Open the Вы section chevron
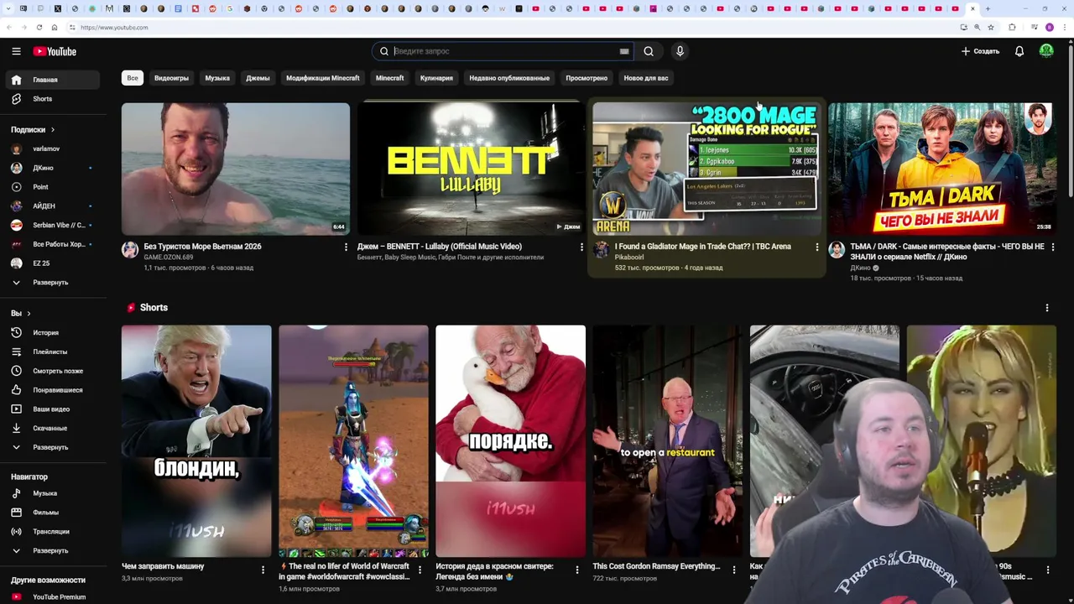The height and width of the screenshot is (604, 1074). (29, 314)
